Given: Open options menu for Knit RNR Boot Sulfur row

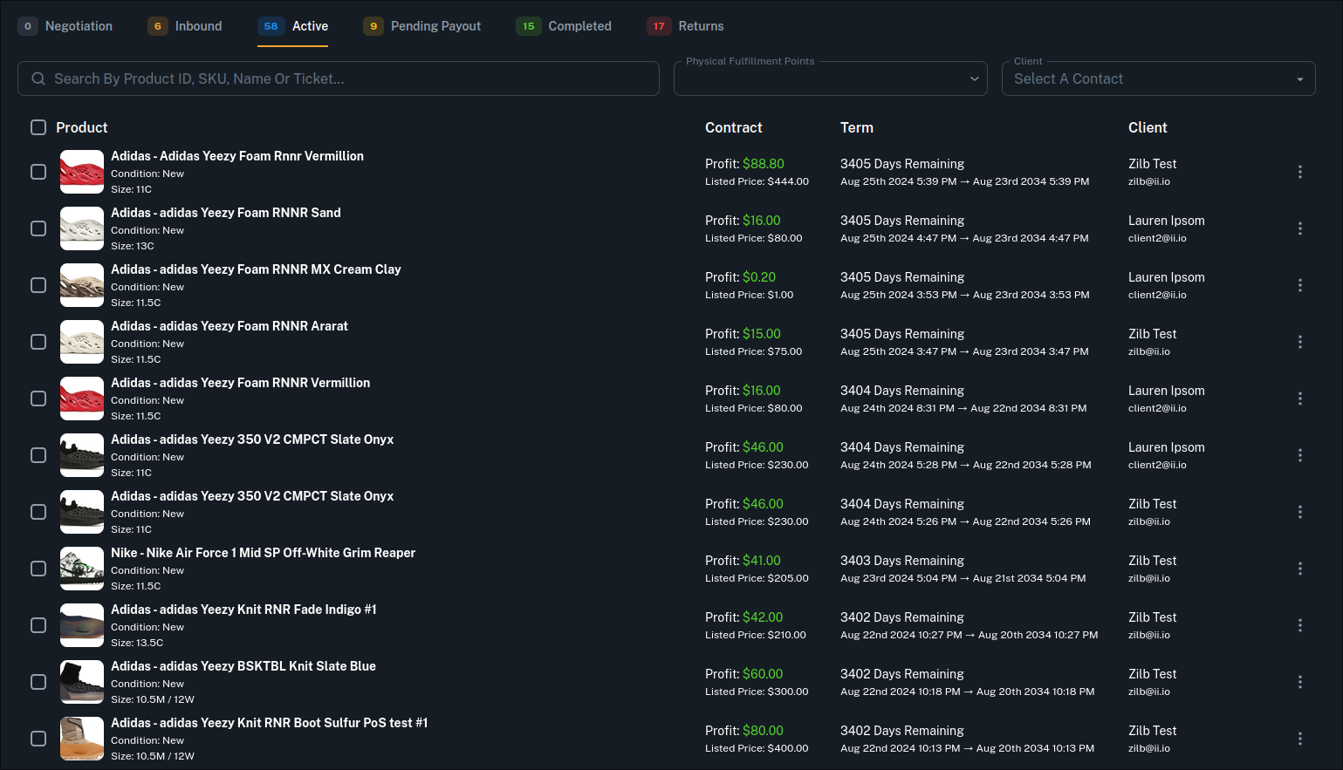Looking at the screenshot, I should (1300, 739).
